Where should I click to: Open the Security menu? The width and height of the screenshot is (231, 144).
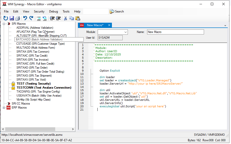coord(39,11)
